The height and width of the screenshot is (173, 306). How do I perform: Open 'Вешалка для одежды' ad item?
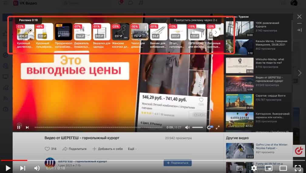(101, 36)
